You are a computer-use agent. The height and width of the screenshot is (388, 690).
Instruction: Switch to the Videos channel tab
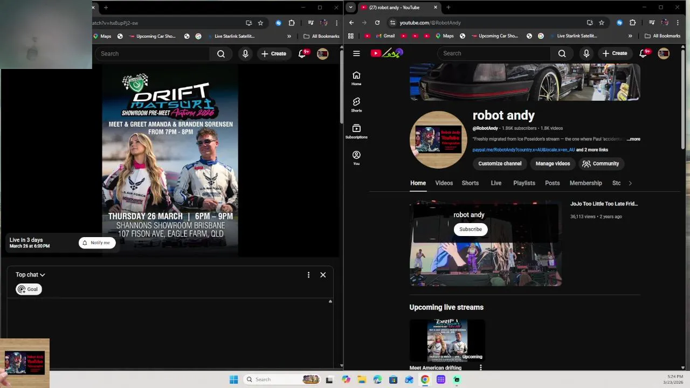click(x=444, y=183)
